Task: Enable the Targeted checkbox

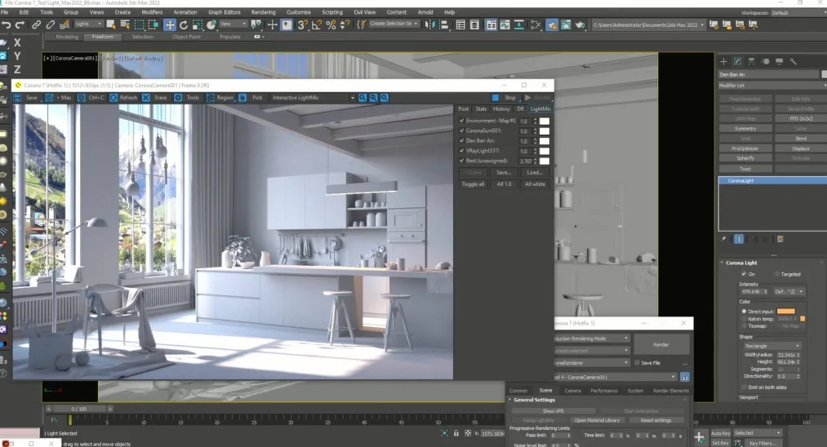Action: click(776, 274)
